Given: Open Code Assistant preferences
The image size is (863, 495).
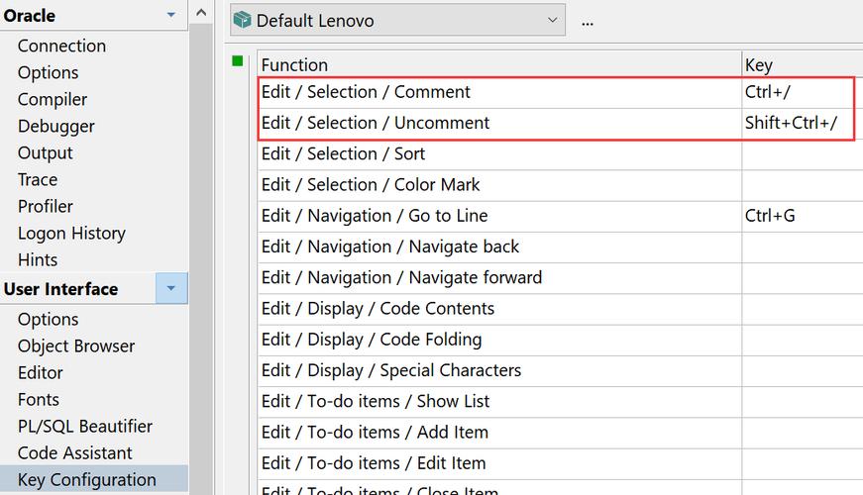Looking at the screenshot, I should pos(75,452).
